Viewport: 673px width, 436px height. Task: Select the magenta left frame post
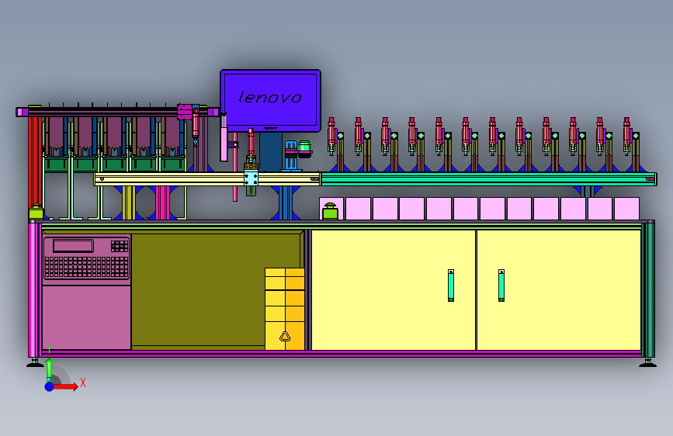coord(34,289)
